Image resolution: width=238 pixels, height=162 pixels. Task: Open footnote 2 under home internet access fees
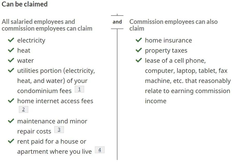[23, 109]
